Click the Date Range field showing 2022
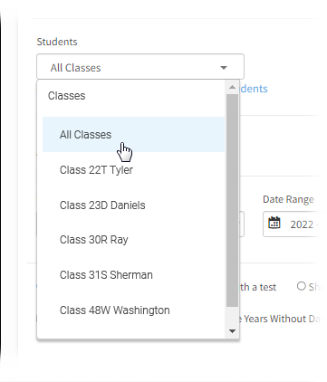 (294, 224)
